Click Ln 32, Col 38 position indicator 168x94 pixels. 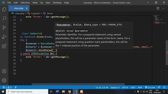pos(102,87)
